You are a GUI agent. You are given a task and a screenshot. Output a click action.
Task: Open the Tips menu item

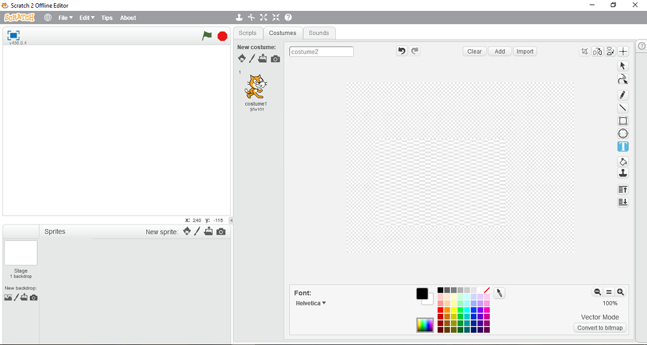tap(107, 17)
